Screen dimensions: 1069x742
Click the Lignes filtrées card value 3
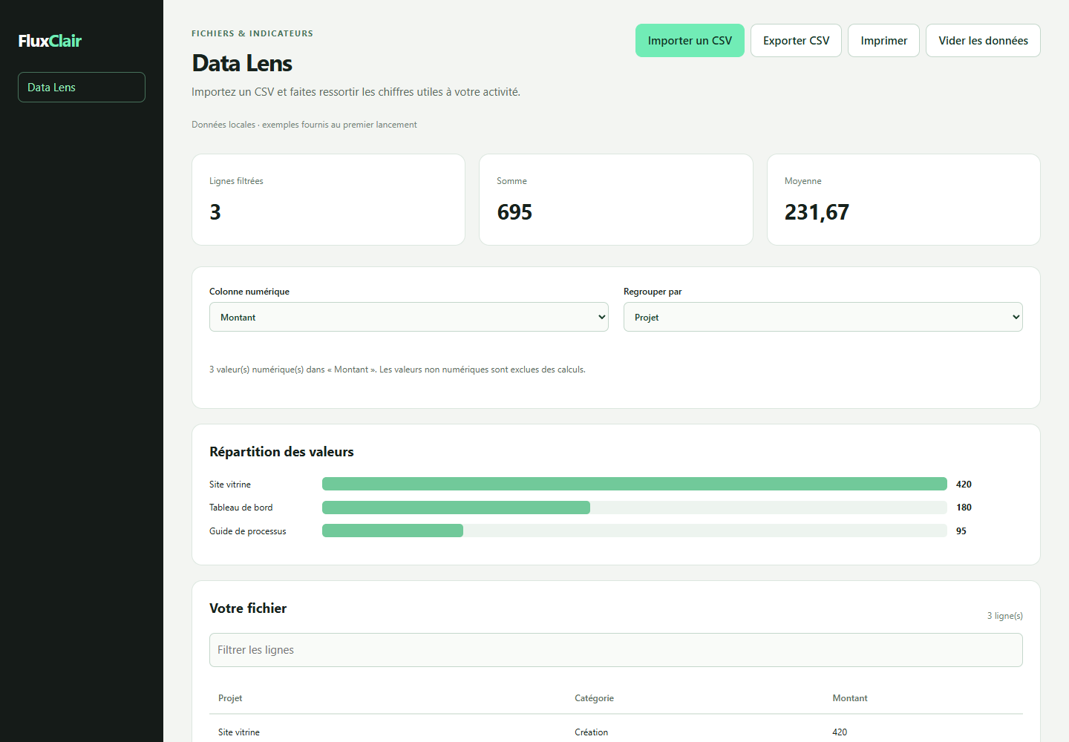(x=215, y=212)
